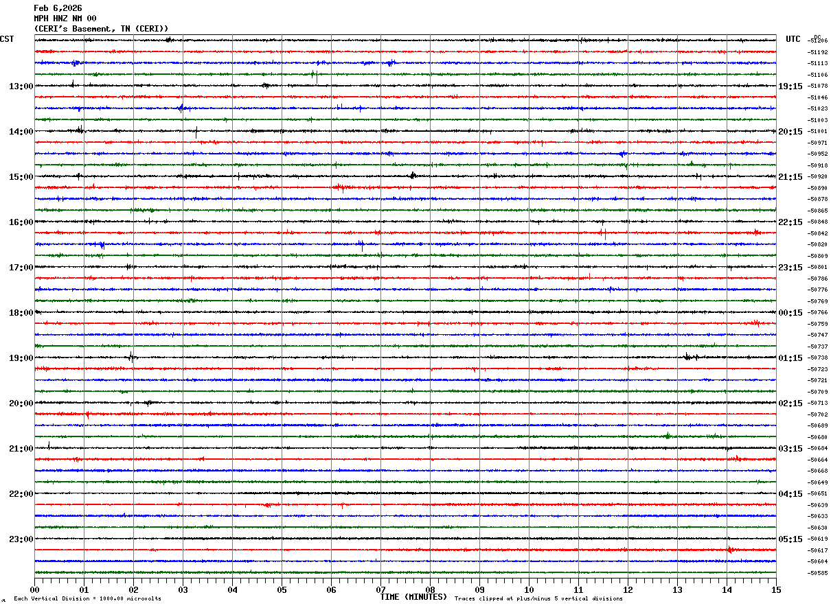Click the 01:15 UTC time label
Image resolution: width=831 pixels, height=608 pixels.
point(790,358)
